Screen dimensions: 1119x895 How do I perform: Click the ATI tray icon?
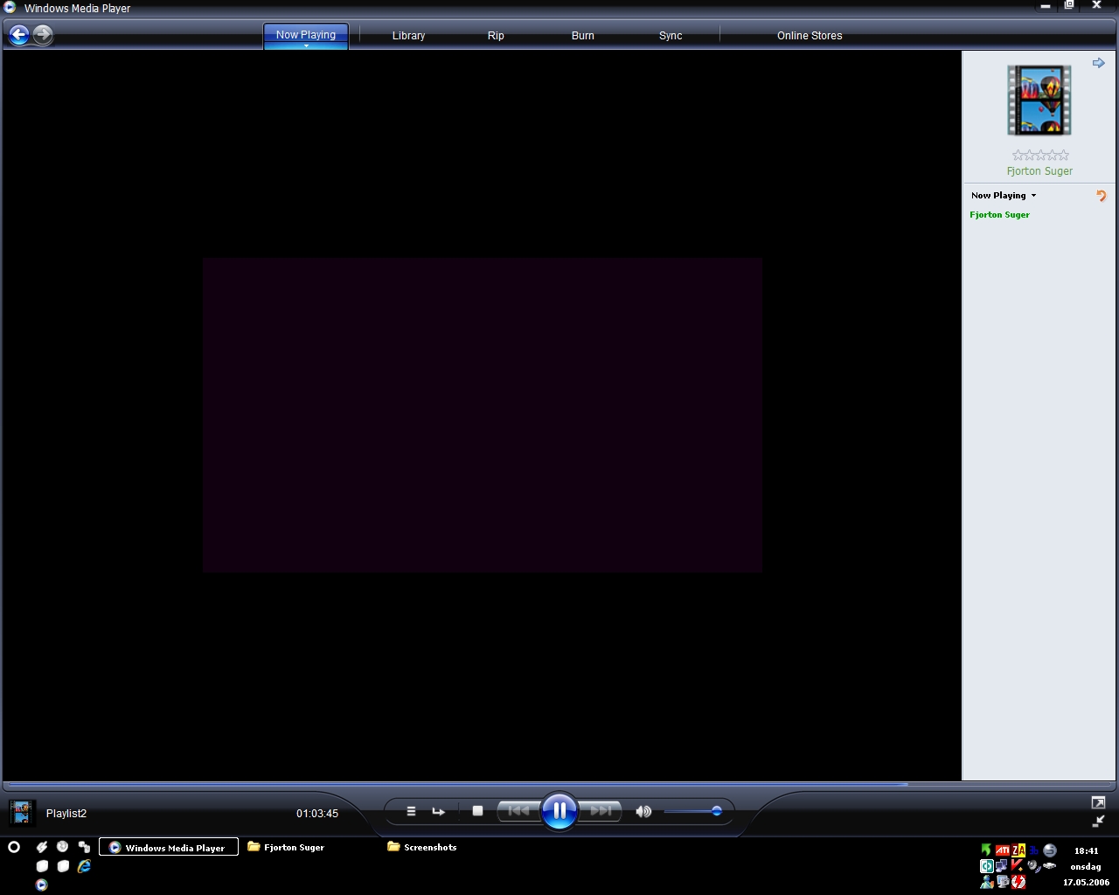[x=1003, y=850]
